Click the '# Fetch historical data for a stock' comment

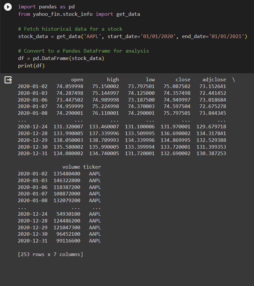point(70,29)
